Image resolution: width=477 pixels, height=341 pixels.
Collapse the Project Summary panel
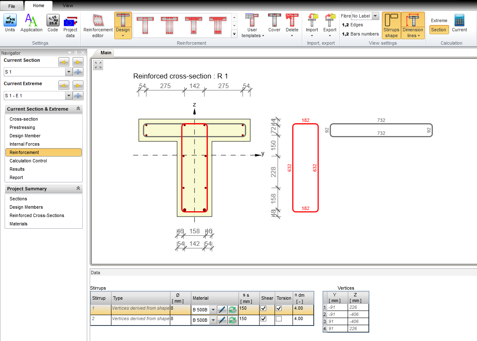point(78,189)
